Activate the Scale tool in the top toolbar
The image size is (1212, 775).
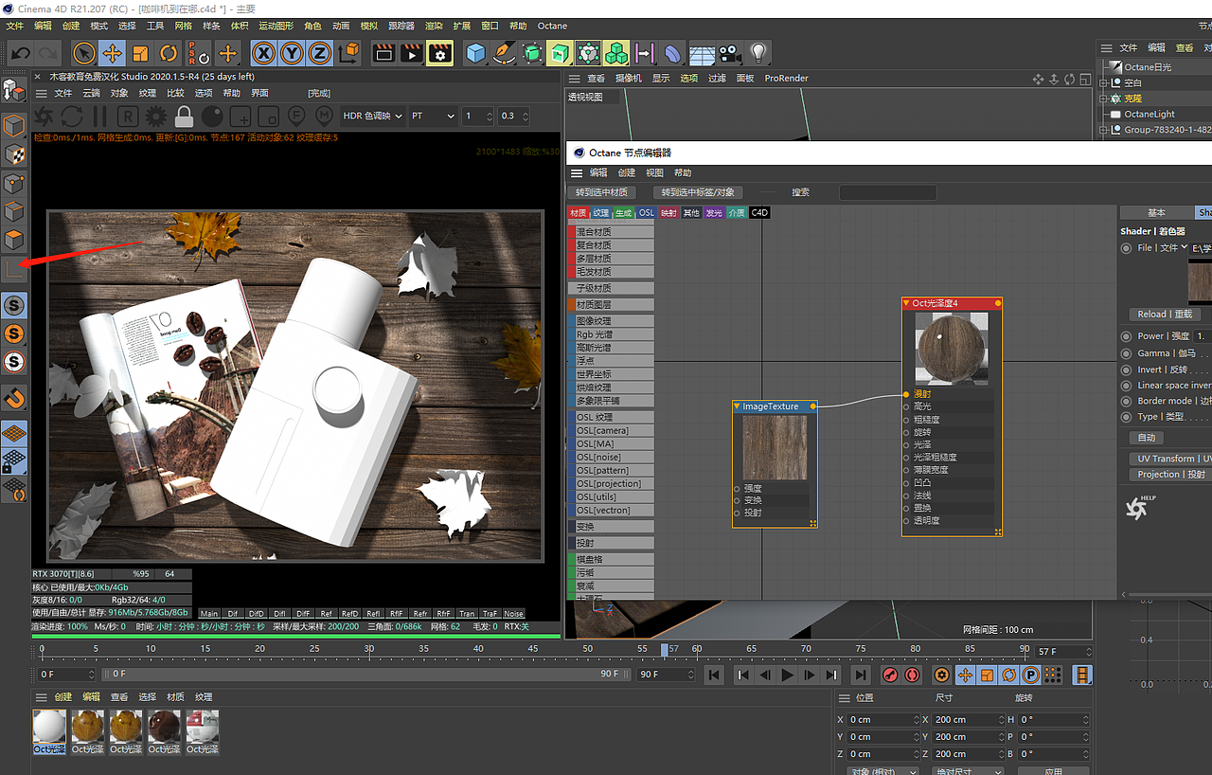(140, 53)
